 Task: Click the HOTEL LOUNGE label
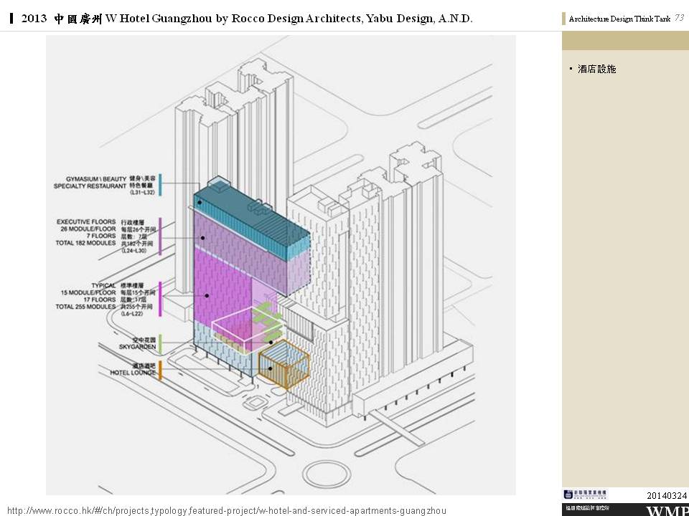pos(132,373)
